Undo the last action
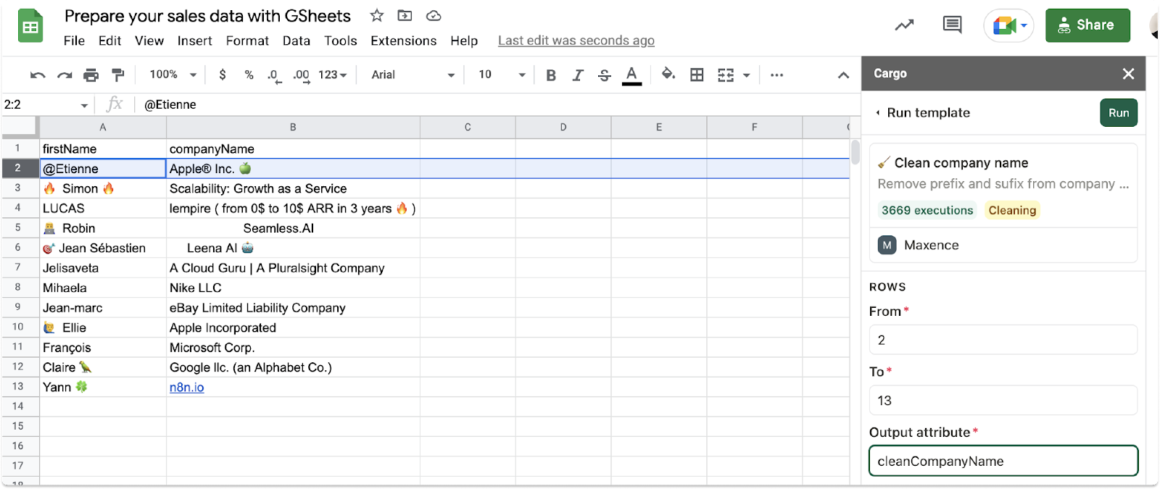This screenshot has width=1160, height=489. point(38,75)
